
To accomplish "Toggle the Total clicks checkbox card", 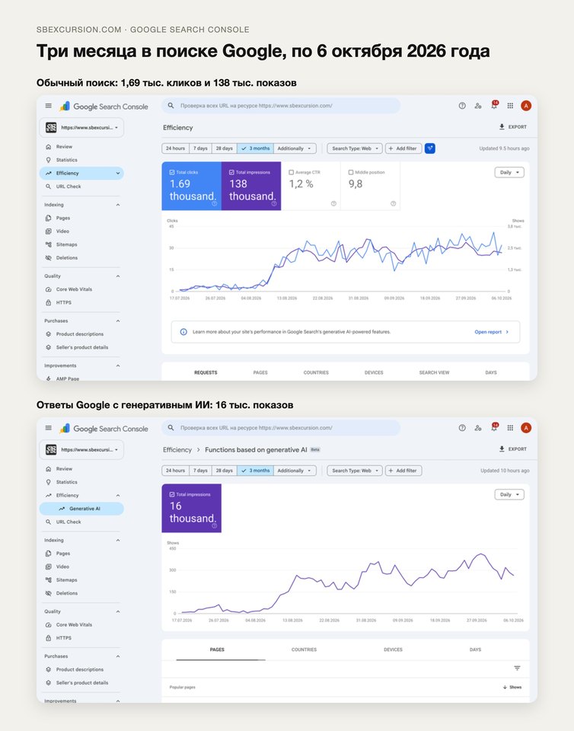I will (x=172, y=172).
